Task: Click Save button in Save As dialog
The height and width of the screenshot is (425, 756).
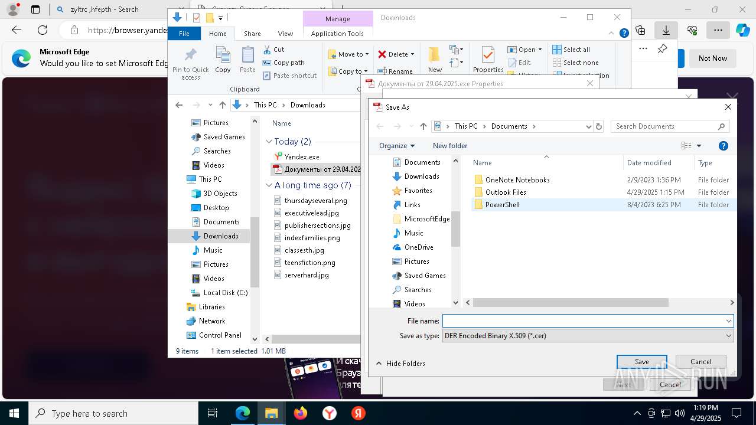Action: pos(641,362)
